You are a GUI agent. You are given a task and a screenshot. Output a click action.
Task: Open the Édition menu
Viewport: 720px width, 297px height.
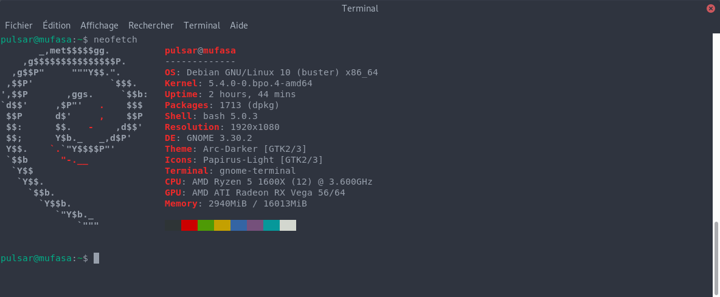[57, 26]
